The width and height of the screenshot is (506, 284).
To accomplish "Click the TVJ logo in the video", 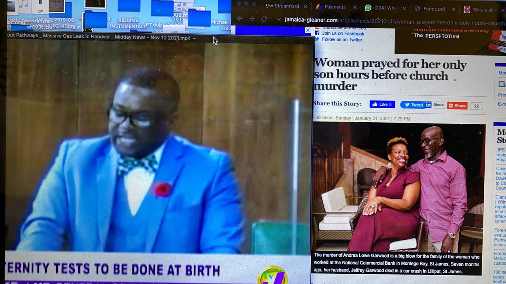I will (272, 276).
